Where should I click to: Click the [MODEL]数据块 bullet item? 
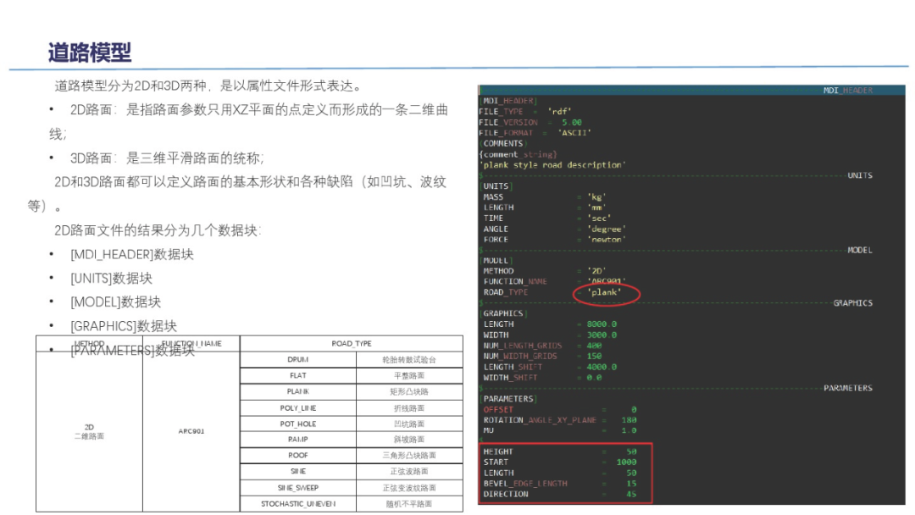tap(115, 302)
